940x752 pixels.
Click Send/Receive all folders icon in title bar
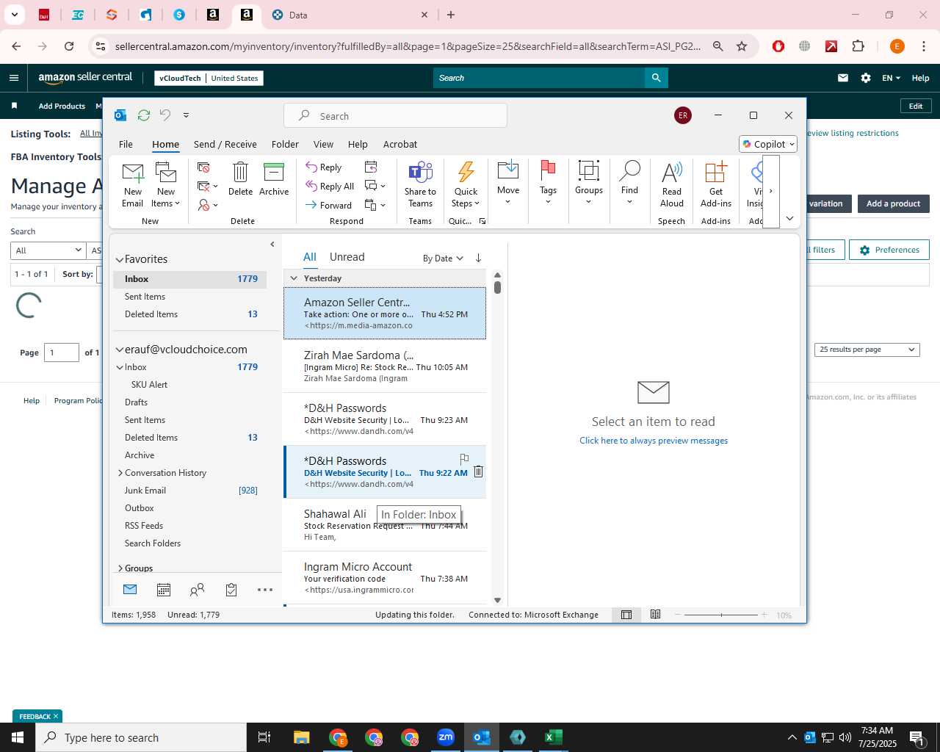coord(144,115)
